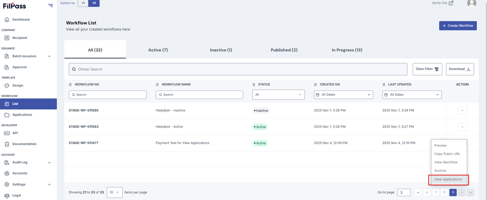Collapse sidebar with the hamburger menu icon
This screenshot has width=487, height=200.
click(50, 5)
